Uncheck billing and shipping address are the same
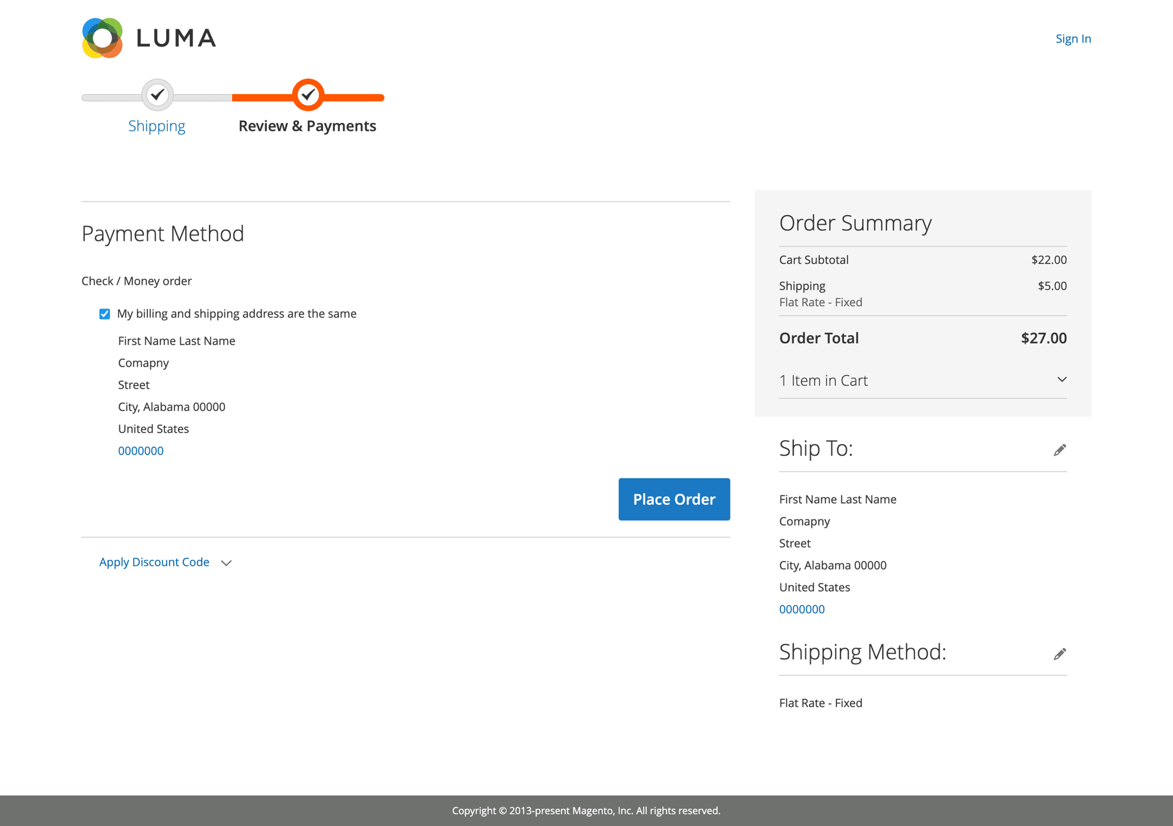The width and height of the screenshot is (1173, 826). [104, 313]
